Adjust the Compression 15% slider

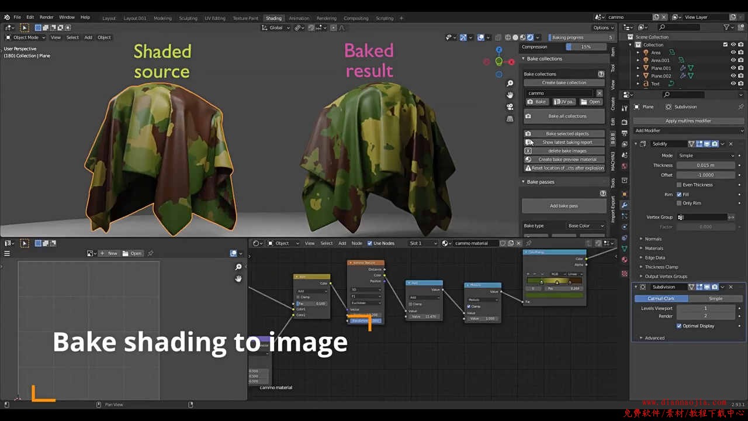pyautogui.click(x=586, y=47)
